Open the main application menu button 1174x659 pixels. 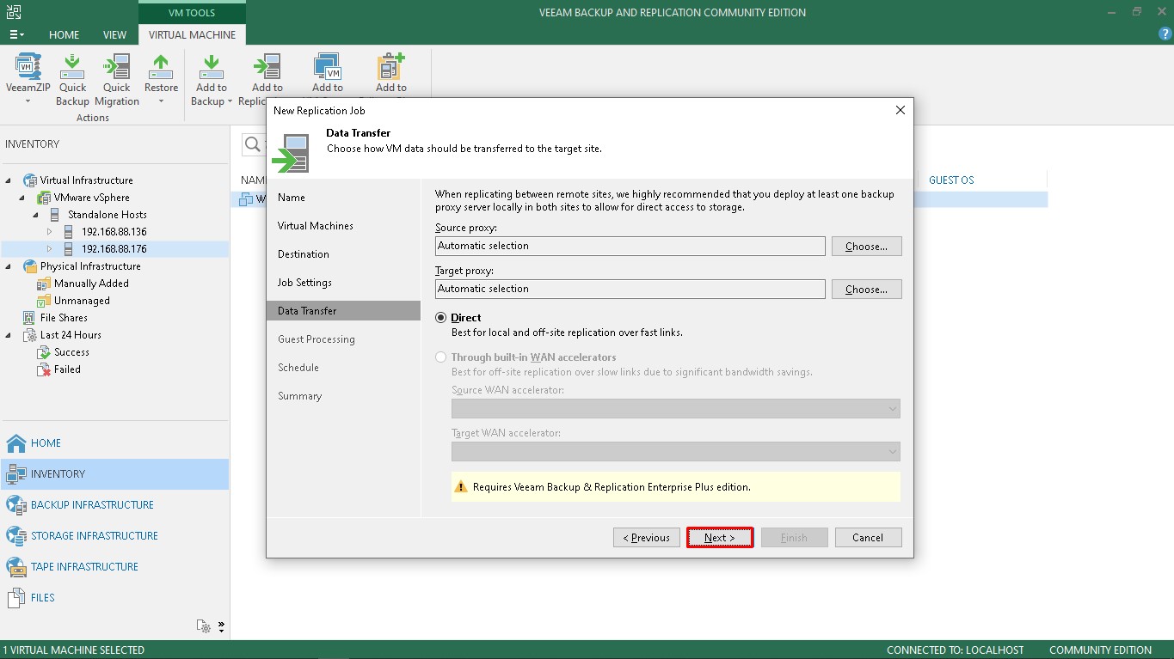pos(16,34)
